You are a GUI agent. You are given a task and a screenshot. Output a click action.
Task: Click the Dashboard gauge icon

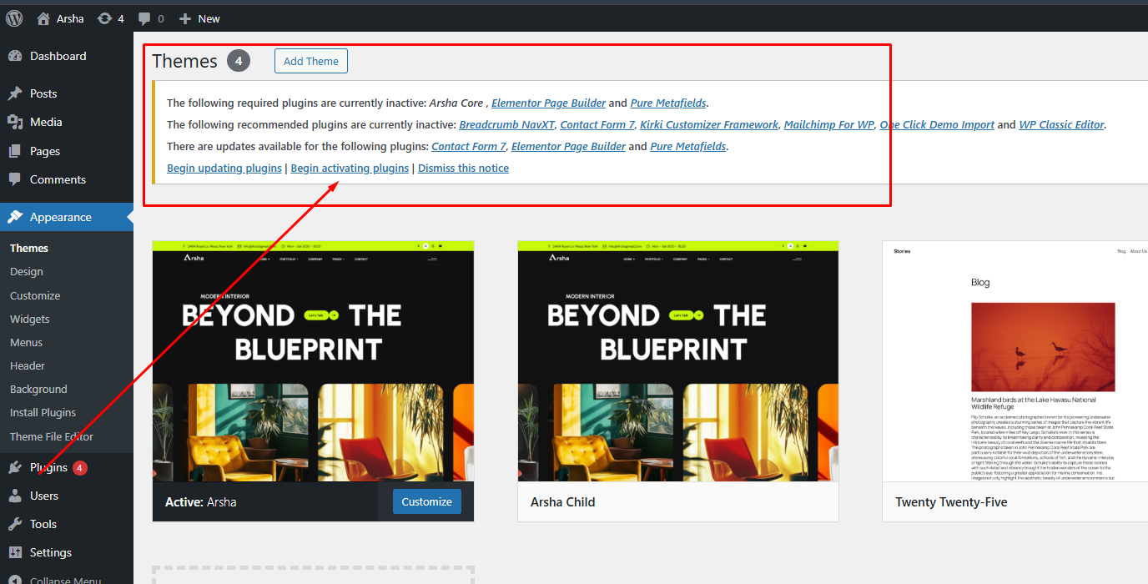[15, 56]
